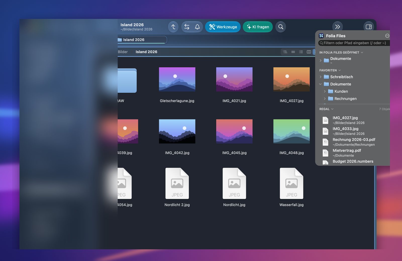Image resolution: width=402 pixels, height=261 pixels.
Task: Click the swap arrows sync icon in the toolbar
Action: (x=187, y=27)
